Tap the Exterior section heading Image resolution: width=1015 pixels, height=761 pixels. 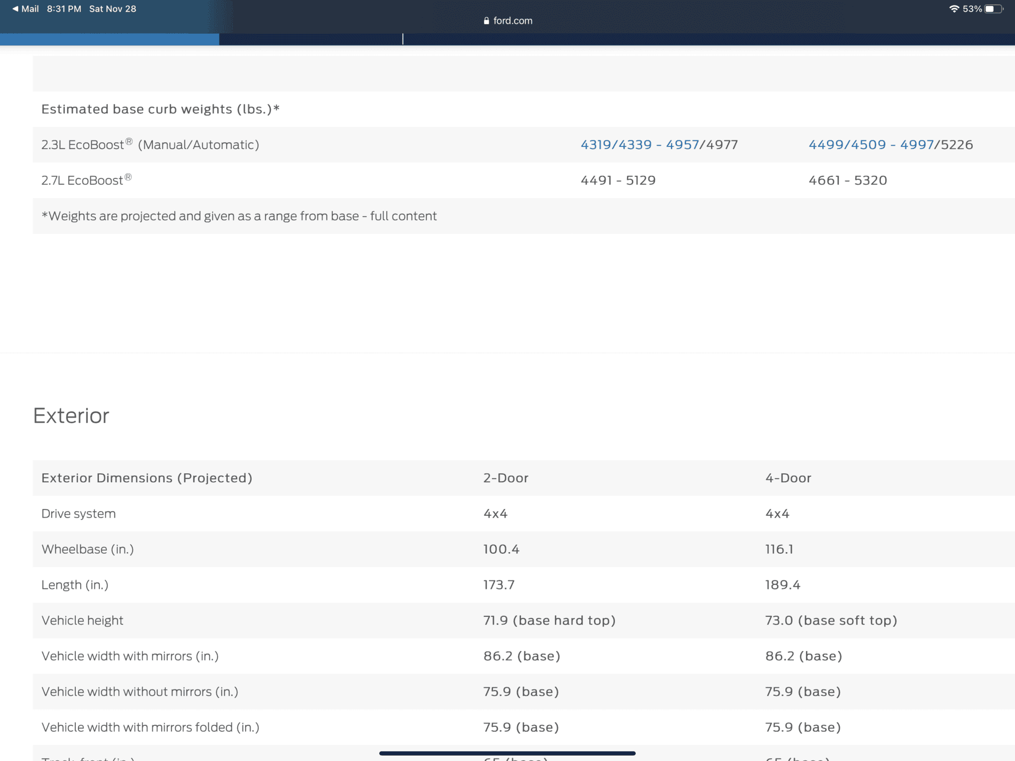pos(71,415)
